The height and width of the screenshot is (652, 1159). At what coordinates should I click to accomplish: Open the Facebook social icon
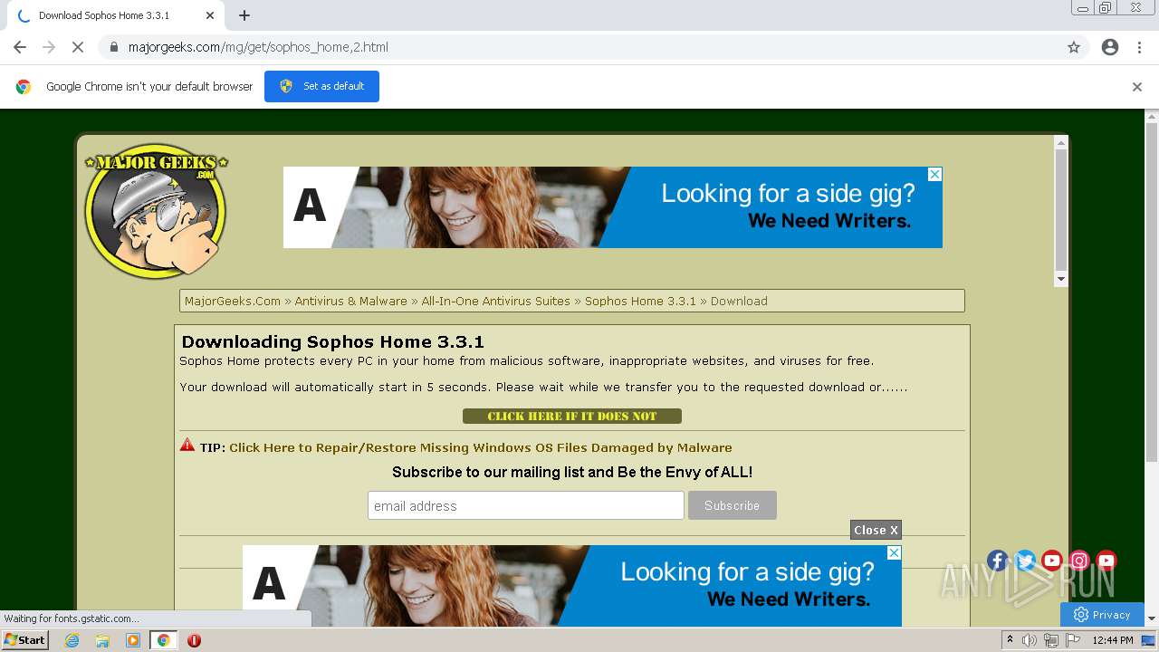click(997, 561)
